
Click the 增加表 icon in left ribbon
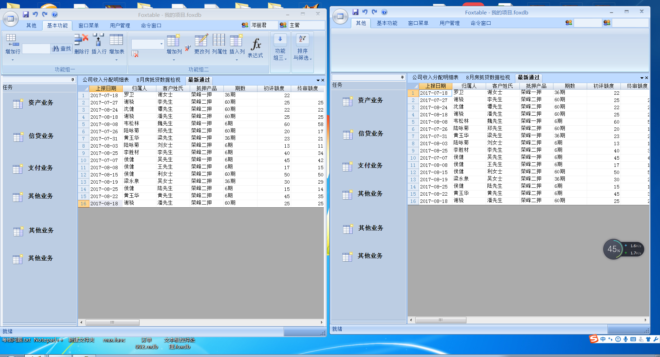tap(116, 40)
